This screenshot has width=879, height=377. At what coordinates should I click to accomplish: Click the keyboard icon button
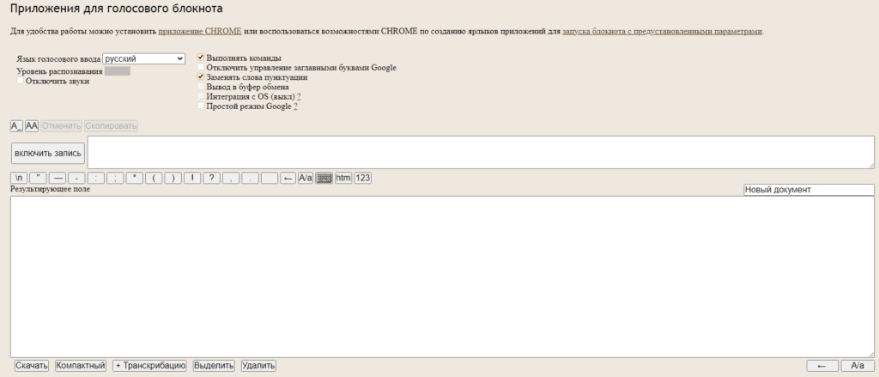click(324, 178)
